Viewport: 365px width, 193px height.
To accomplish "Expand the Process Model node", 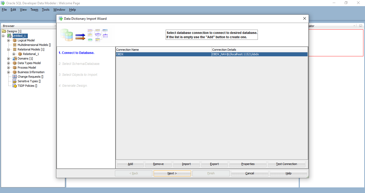I will coord(9,68).
